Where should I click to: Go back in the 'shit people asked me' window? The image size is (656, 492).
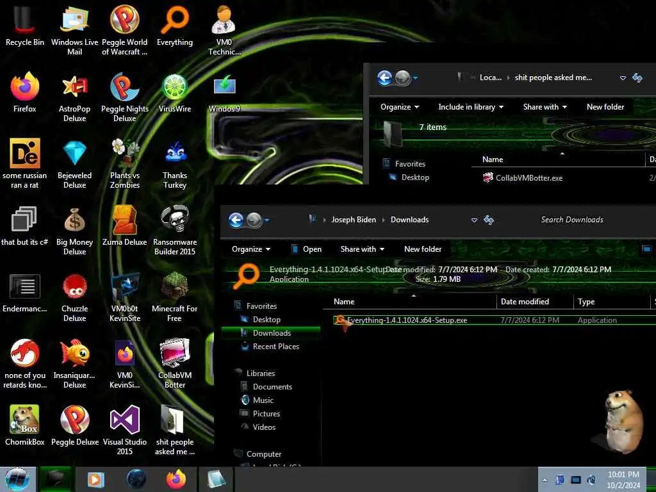click(384, 78)
